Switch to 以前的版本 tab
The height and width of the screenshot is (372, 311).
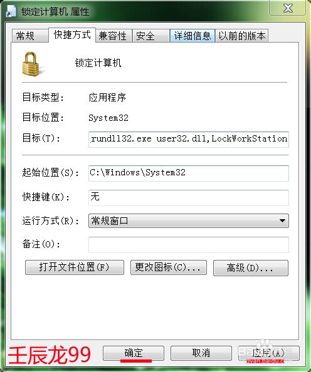point(242,36)
